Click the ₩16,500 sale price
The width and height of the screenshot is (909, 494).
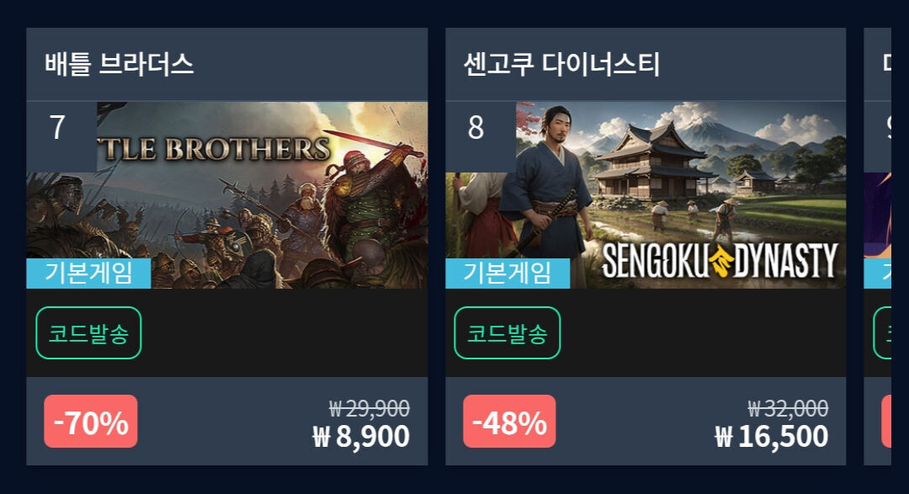[771, 437]
